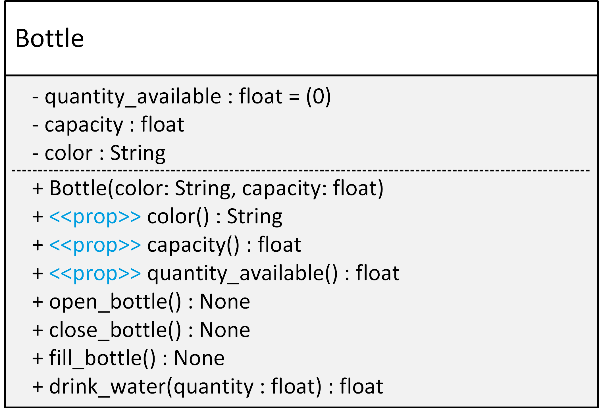This screenshot has width=599, height=412.
Task: Click the <<prop>> stereotype before color()
Action: 95,217
